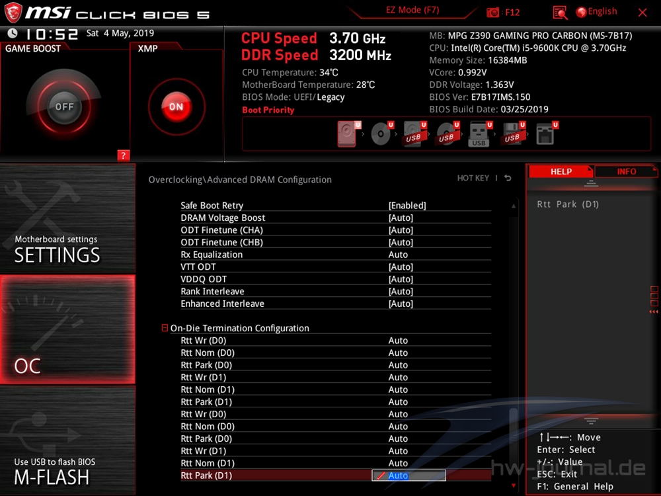Image resolution: width=661 pixels, height=496 pixels.
Task: Open ODT Finetune (CHB) value
Action: [x=401, y=242]
